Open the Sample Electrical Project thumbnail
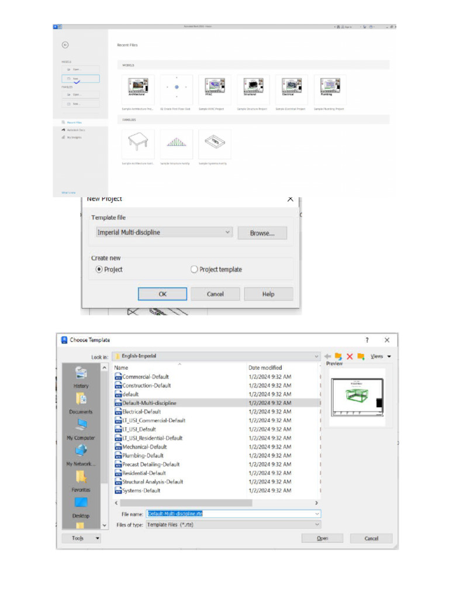449x599 pixels. coord(292,89)
